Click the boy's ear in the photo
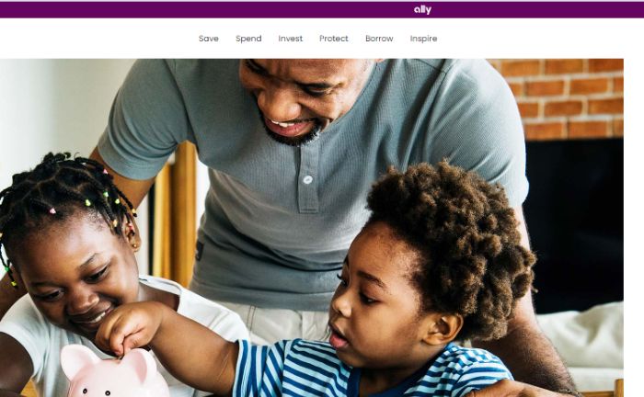Image resolution: width=644 pixels, height=397 pixels. 443,329
